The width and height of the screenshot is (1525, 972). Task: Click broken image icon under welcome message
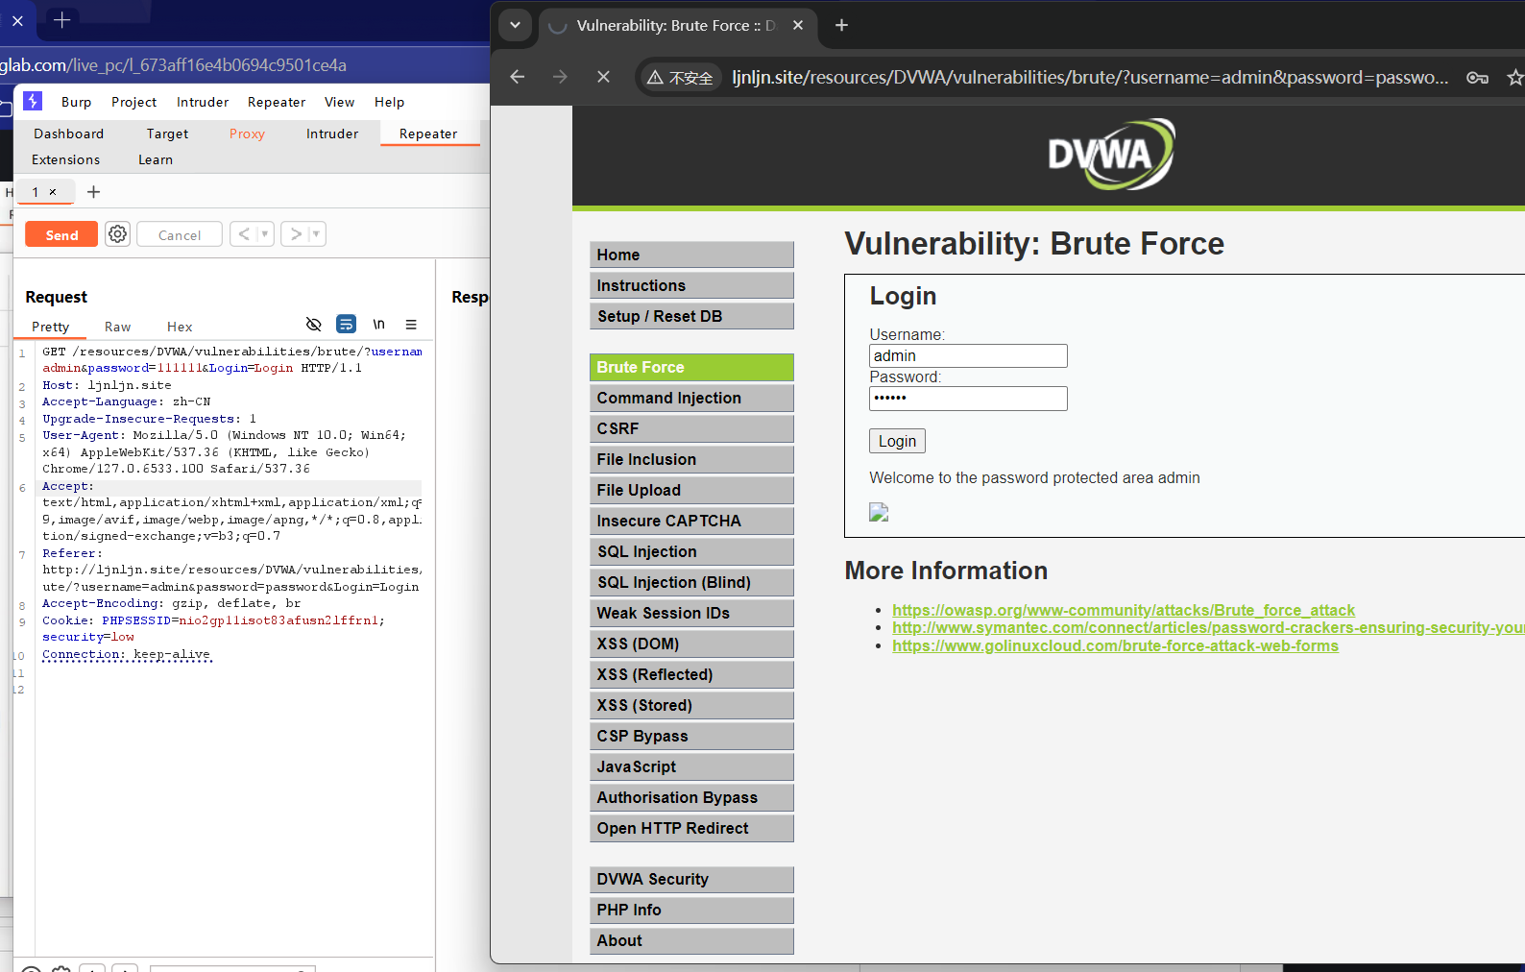pyautogui.click(x=879, y=512)
